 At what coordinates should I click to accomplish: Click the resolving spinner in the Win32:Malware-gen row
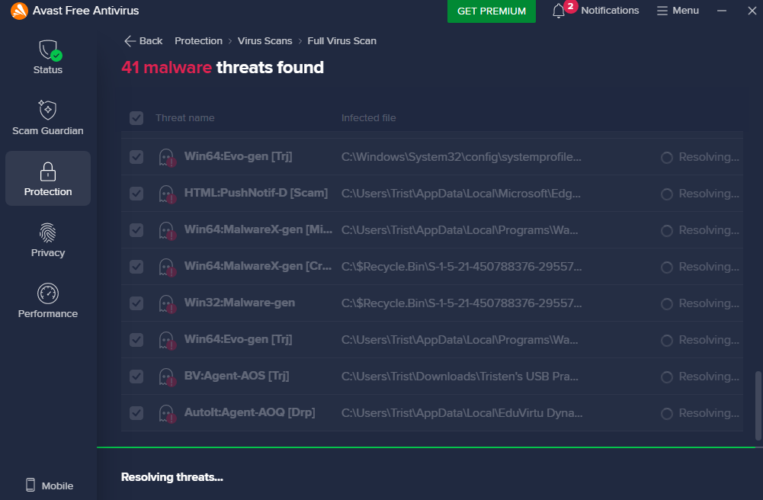[667, 304]
